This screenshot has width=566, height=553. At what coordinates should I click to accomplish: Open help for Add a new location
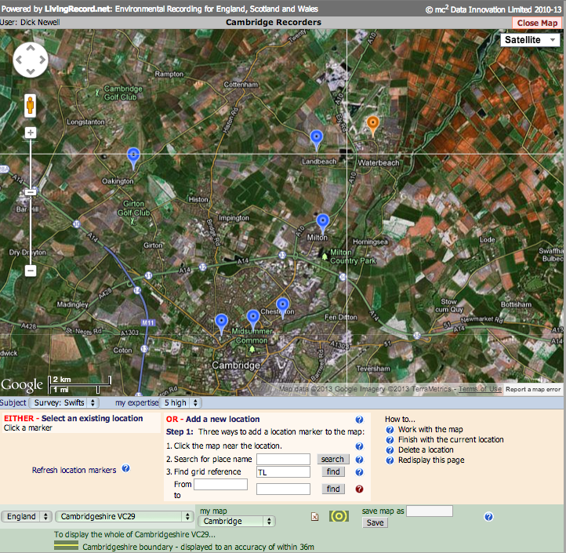(359, 420)
